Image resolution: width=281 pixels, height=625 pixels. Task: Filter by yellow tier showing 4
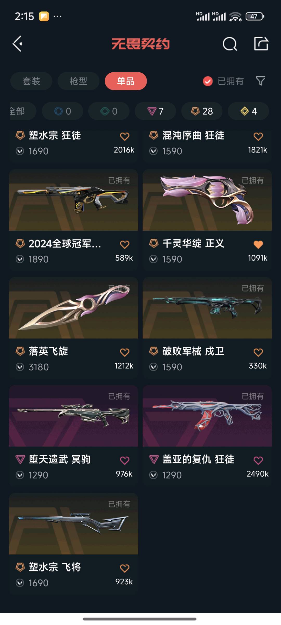[x=248, y=111]
